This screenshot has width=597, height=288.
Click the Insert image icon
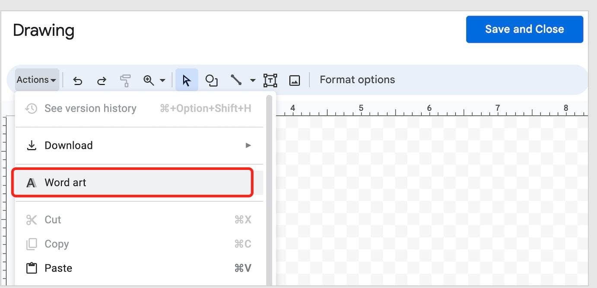[x=295, y=80]
